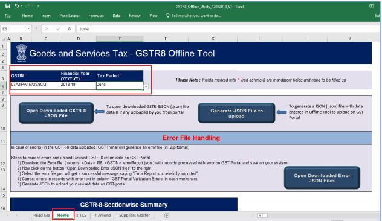Screen dimensions: 382x221
Task: Switch to the 3 TCS sheet tab
Action: point(81,215)
